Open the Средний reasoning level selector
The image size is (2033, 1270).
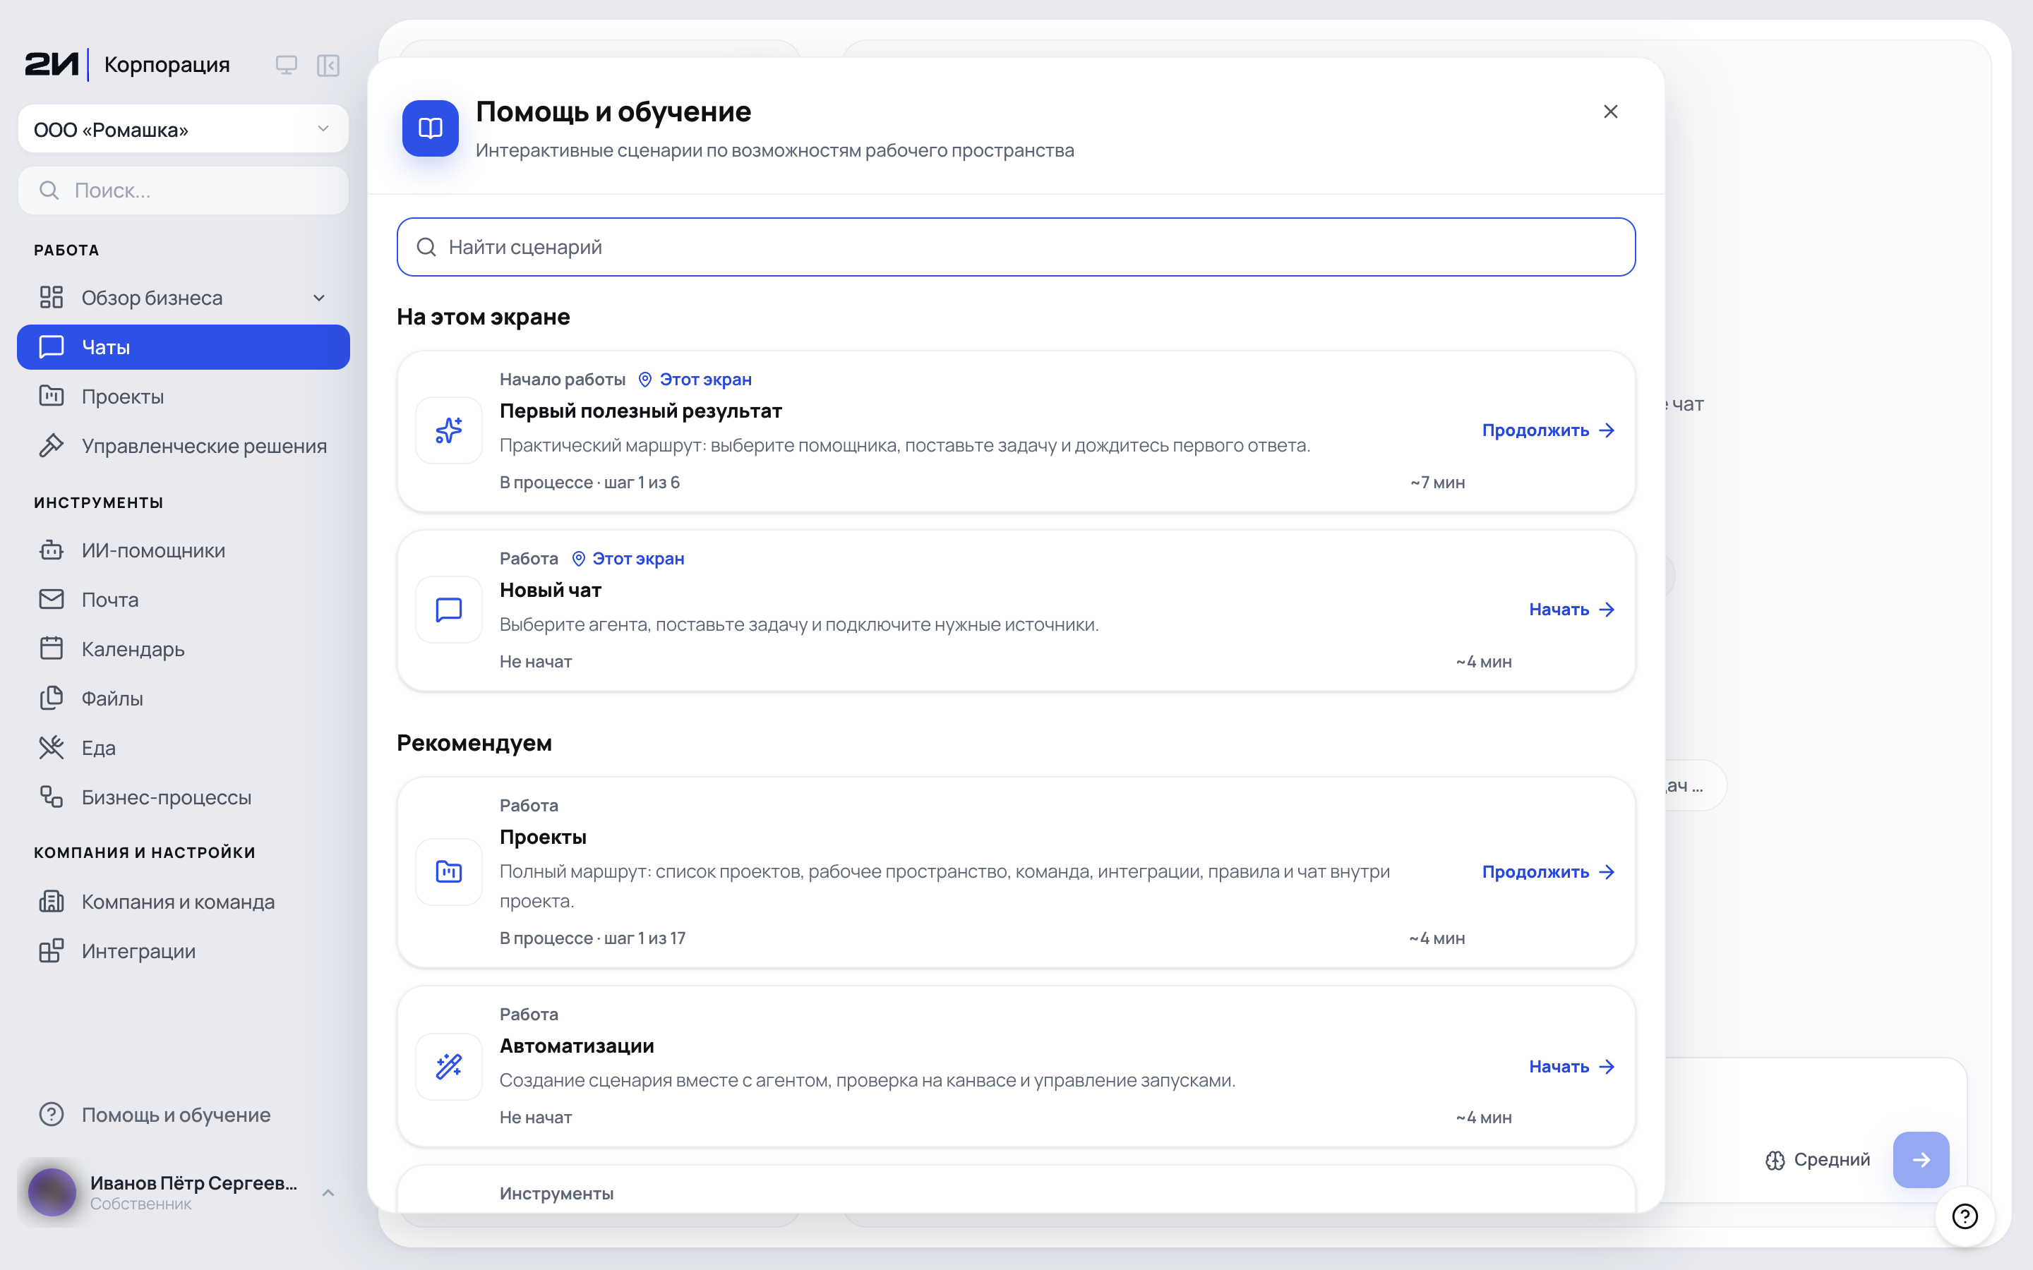[1818, 1160]
